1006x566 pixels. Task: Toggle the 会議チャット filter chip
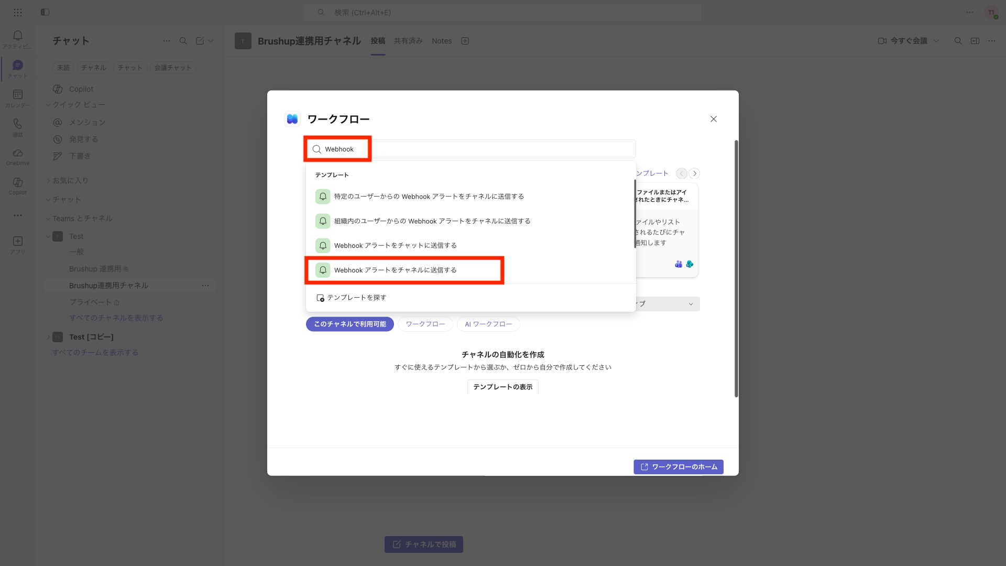pyautogui.click(x=173, y=68)
